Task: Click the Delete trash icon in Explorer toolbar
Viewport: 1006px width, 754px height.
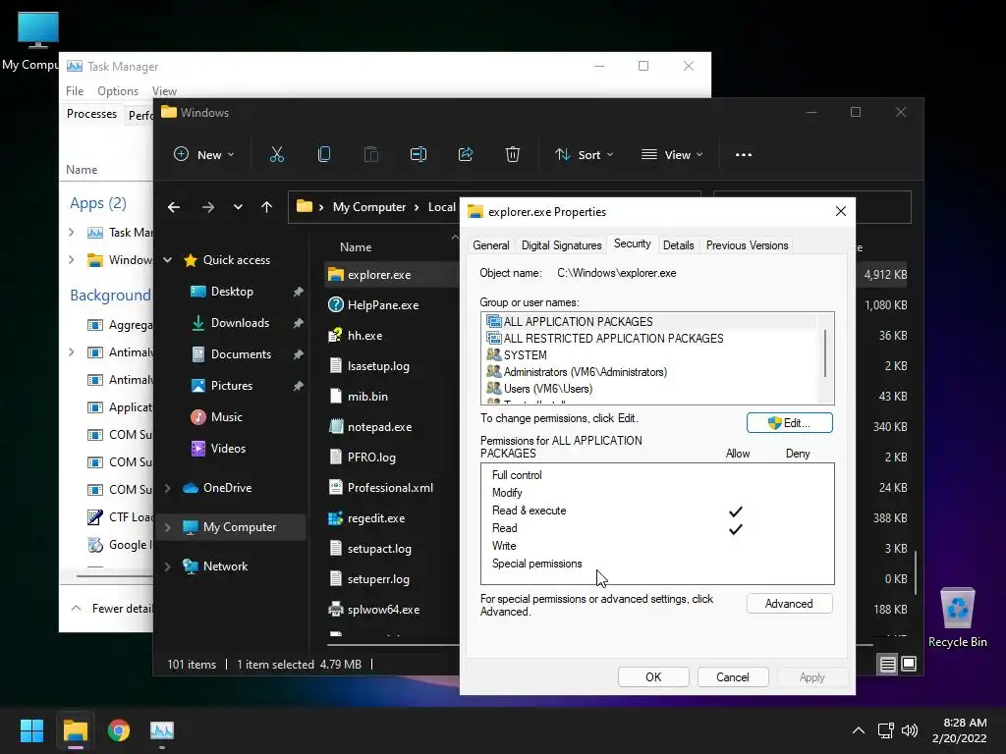Action: (512, 154)
